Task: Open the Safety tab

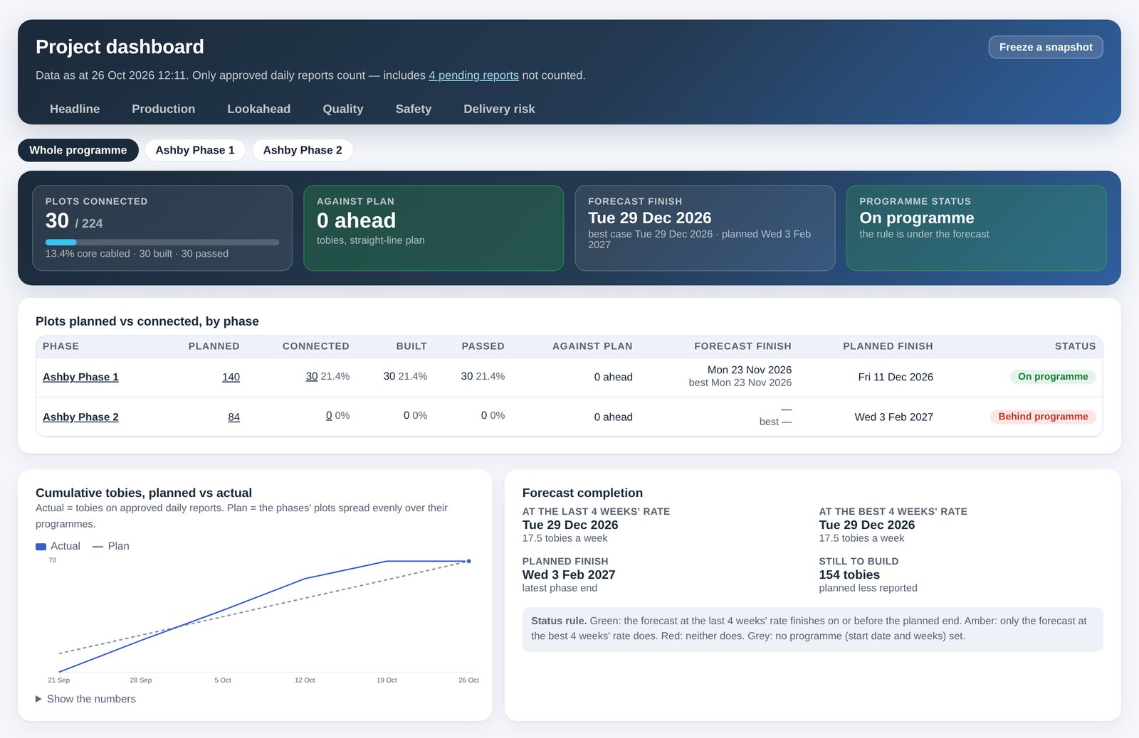Action: [x=413, y=109]
